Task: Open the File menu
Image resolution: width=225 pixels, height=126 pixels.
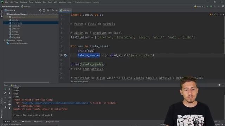Action: click(x=6, y=2)
